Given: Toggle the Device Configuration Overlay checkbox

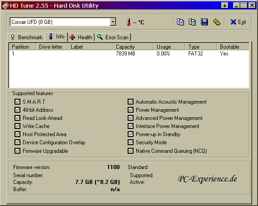Looking at the screenshot, I should pyautogui.click(x=18, y=142).
